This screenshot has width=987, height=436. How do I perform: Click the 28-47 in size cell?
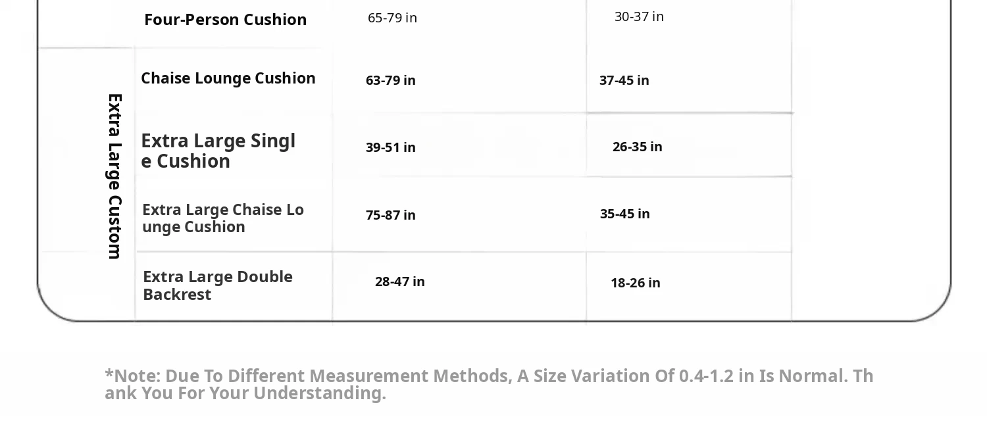(x=400, y=281)
